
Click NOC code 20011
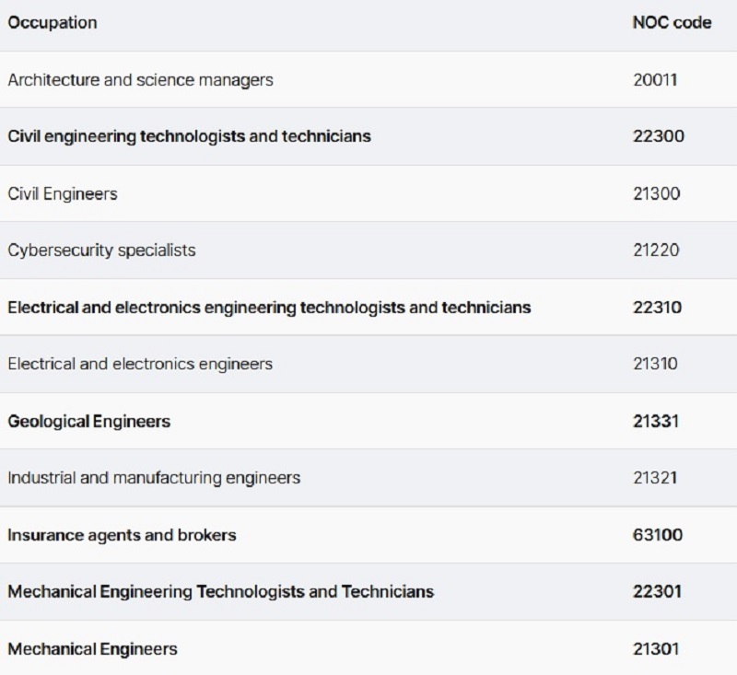[x=655, y=80]
